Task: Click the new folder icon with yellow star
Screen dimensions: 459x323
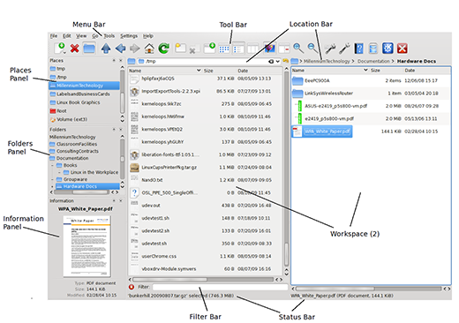Action: click(180, 48)
